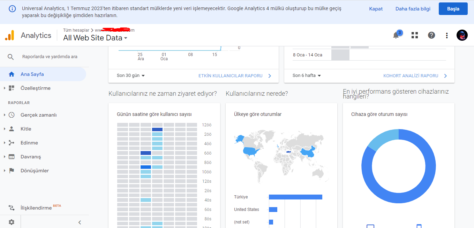This screenshot has height=228, width=474.
Task: Click the Kitle person icon
Action: tap(12, 129)
